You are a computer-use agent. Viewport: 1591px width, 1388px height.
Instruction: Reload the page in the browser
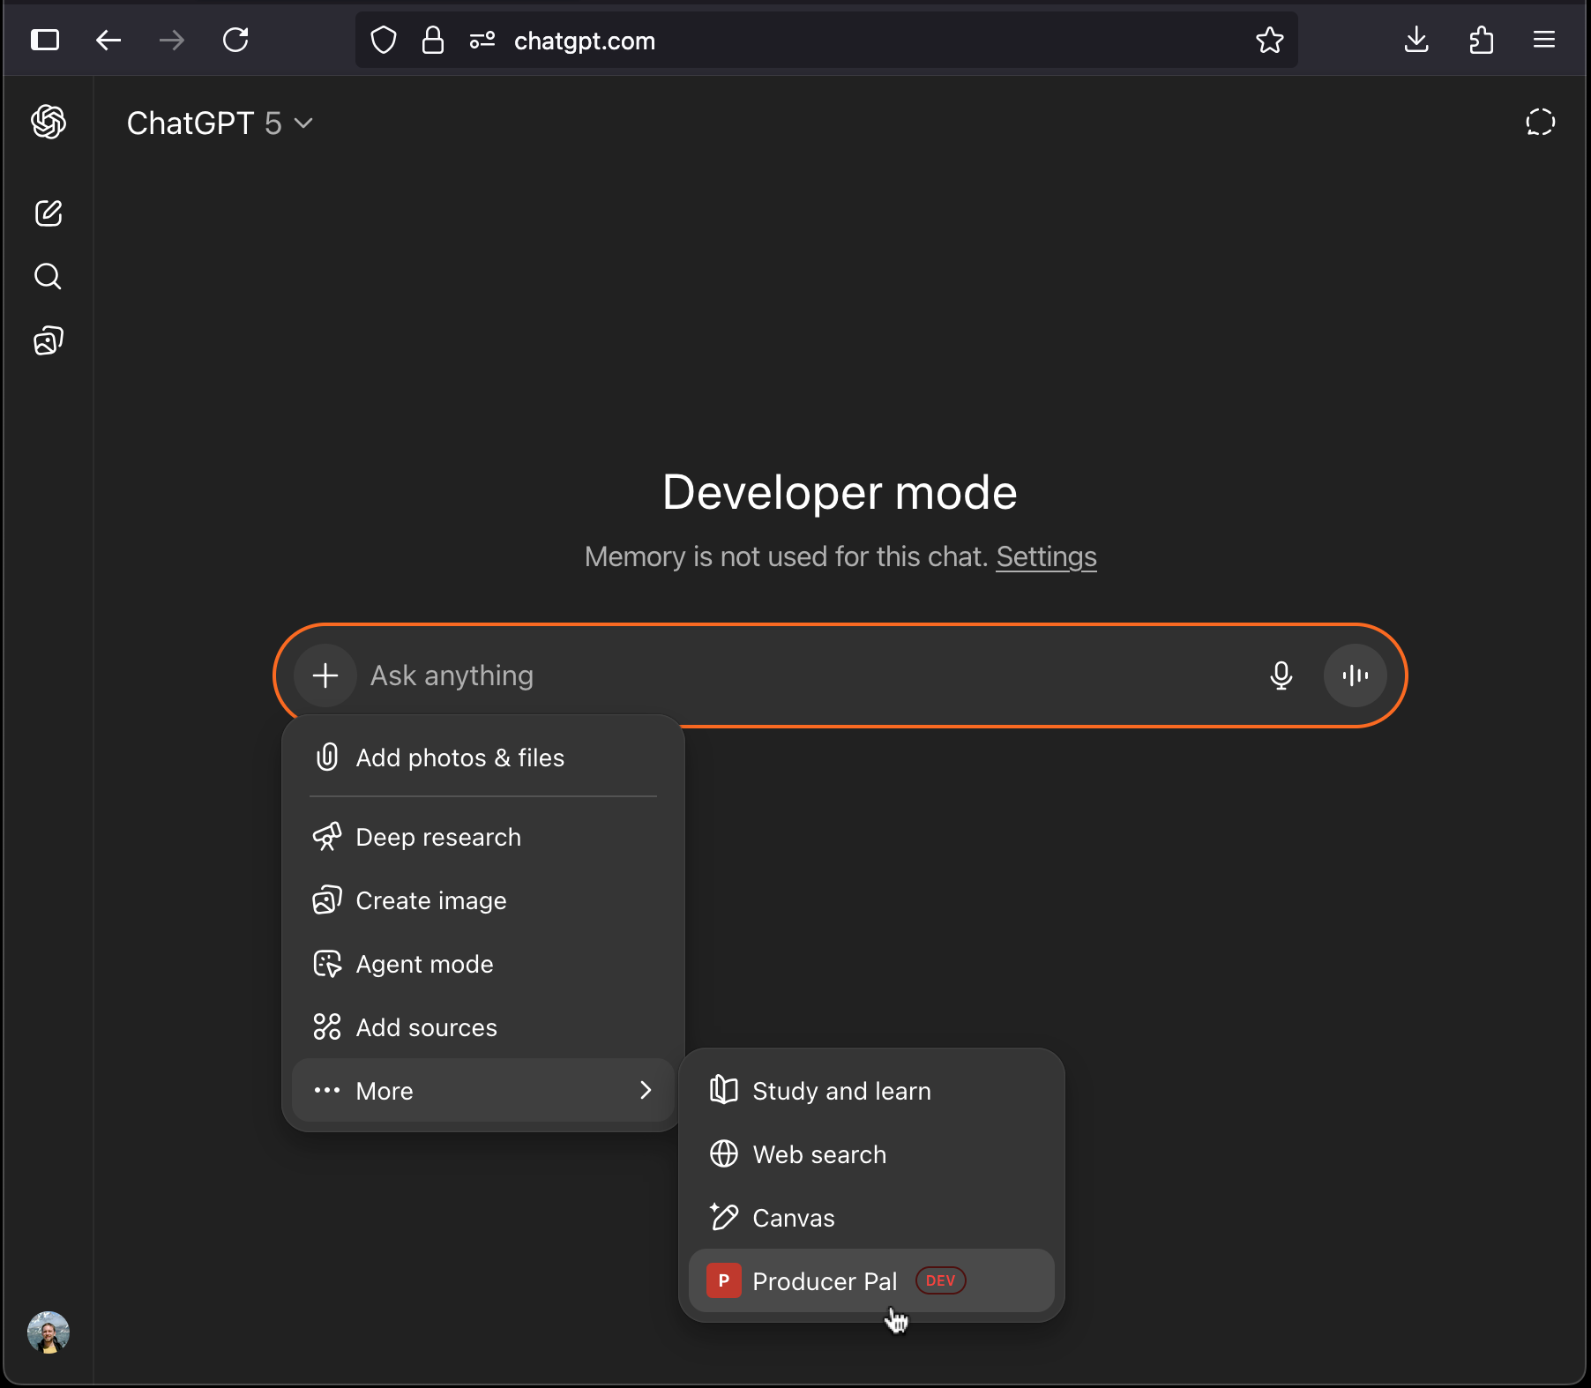[x=235, y=40]
